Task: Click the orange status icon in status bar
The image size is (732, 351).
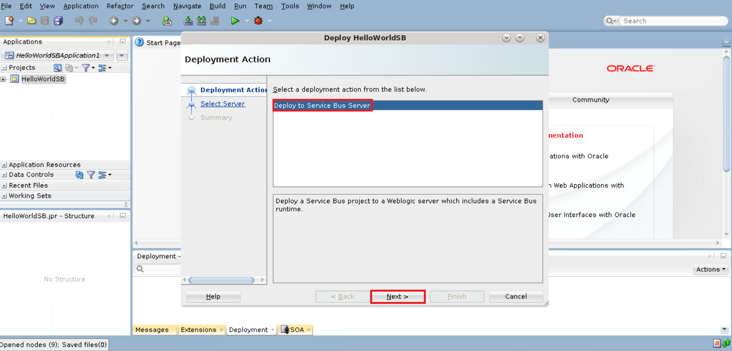Action: click(717, 343)
